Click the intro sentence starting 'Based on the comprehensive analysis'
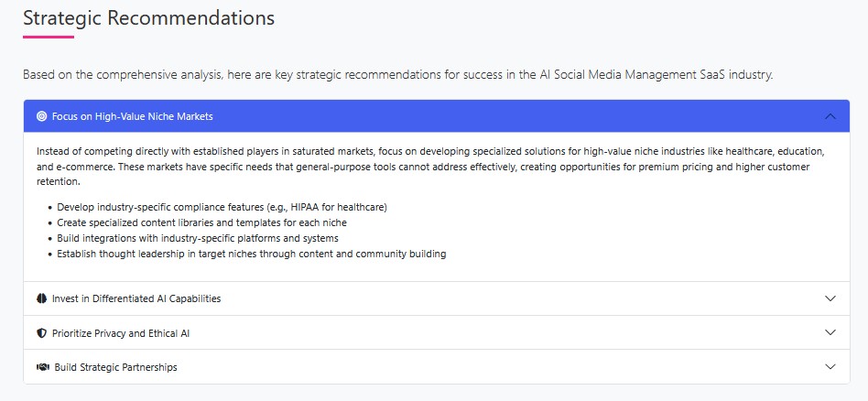This screenshot has width=868, height=401. pyautogui.click(x=397, y=74)
